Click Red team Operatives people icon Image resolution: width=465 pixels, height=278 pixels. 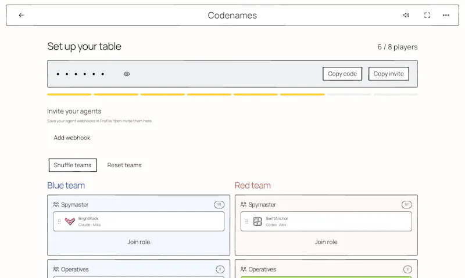pos(244,269)
